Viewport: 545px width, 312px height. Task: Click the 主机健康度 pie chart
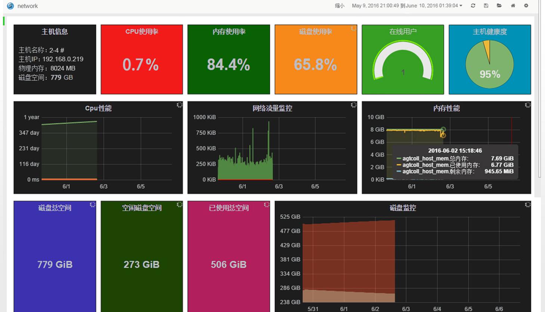point(489,64)
